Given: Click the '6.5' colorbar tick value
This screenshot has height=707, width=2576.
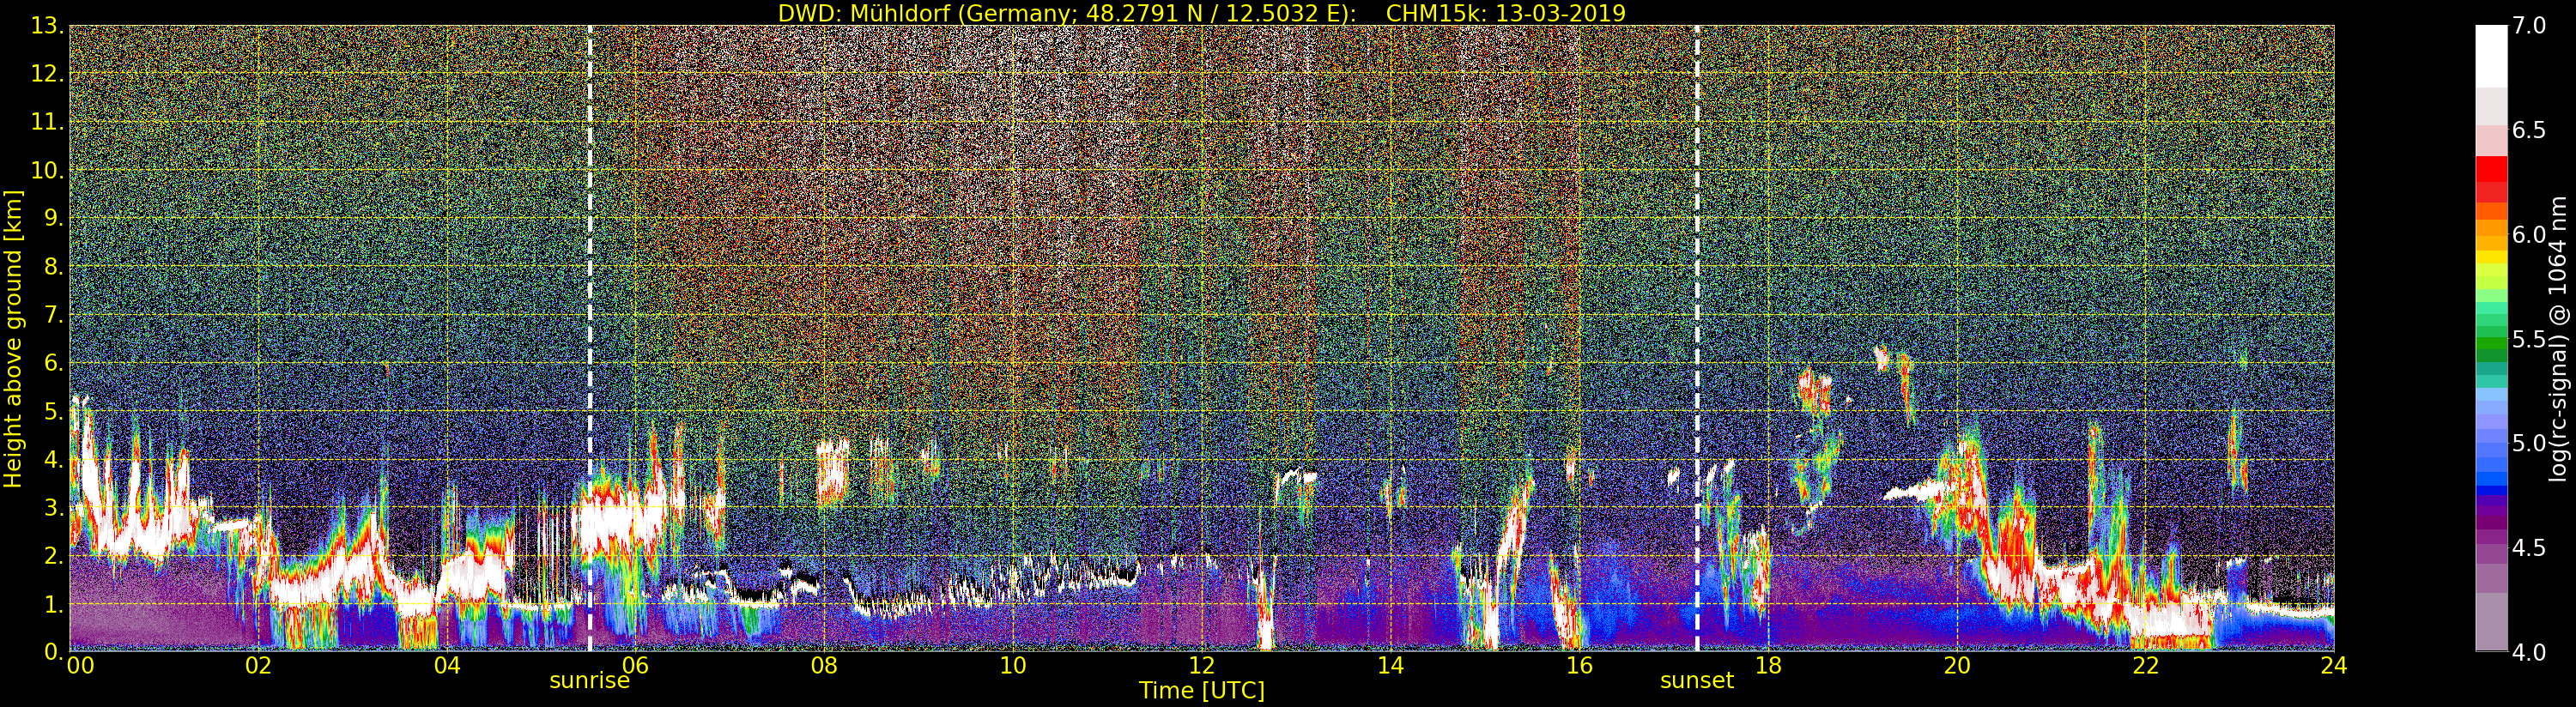Looking at the screenshot, I should (2529, 130).
